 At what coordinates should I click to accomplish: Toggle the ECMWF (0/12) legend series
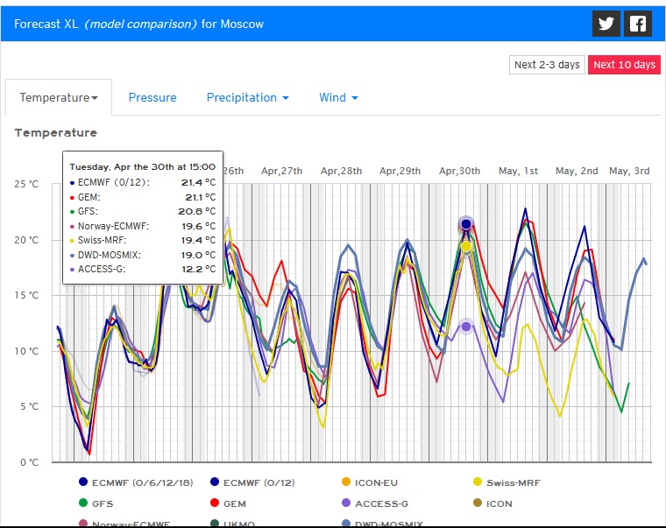pos(252,482)
